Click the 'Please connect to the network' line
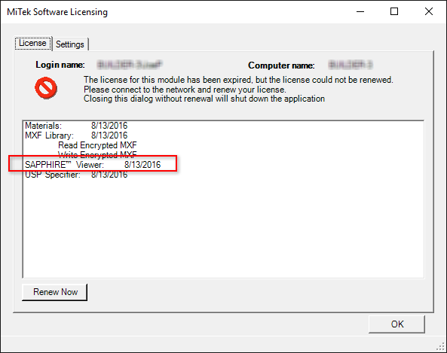 click(x=185, y=90)
